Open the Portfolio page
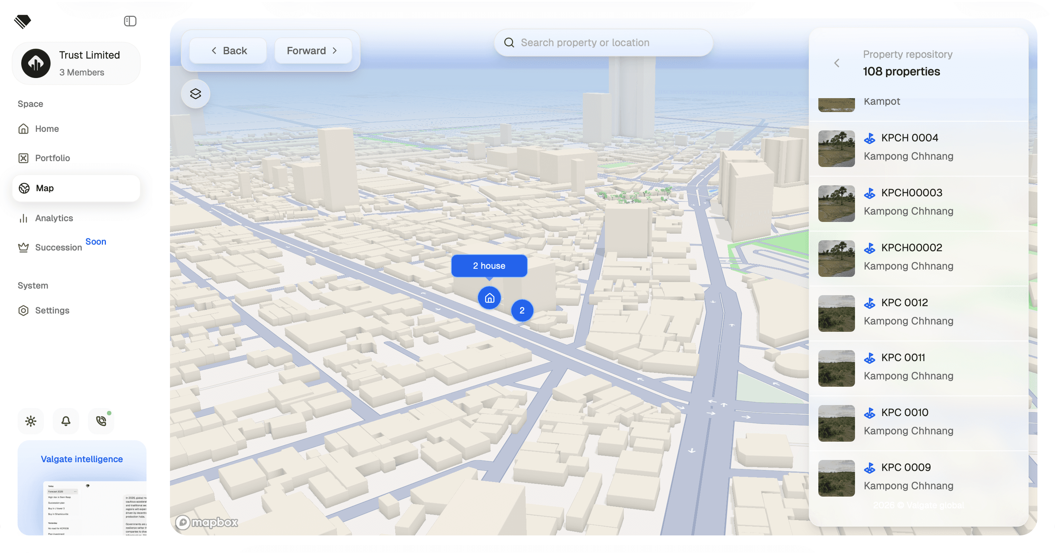This screenshot has width=1055, height=553. [52, 158]
